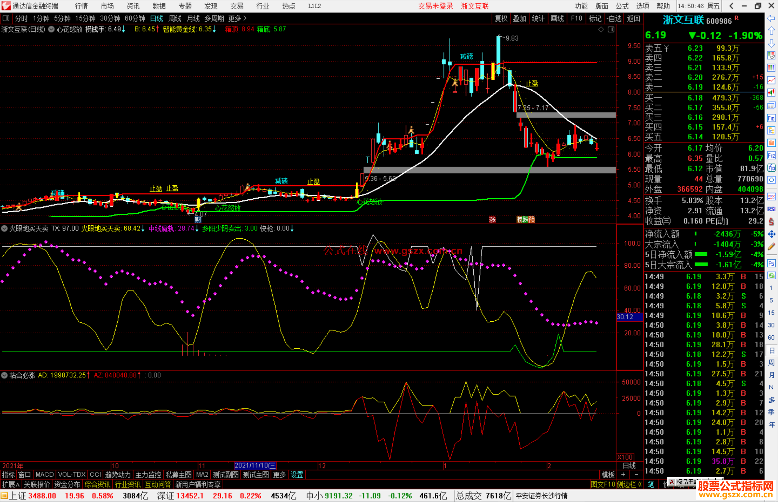The image size is (778, 502).
Task: Click the down arrow sidebar icon
Action: pyautogui.click(x=771, y=44)
